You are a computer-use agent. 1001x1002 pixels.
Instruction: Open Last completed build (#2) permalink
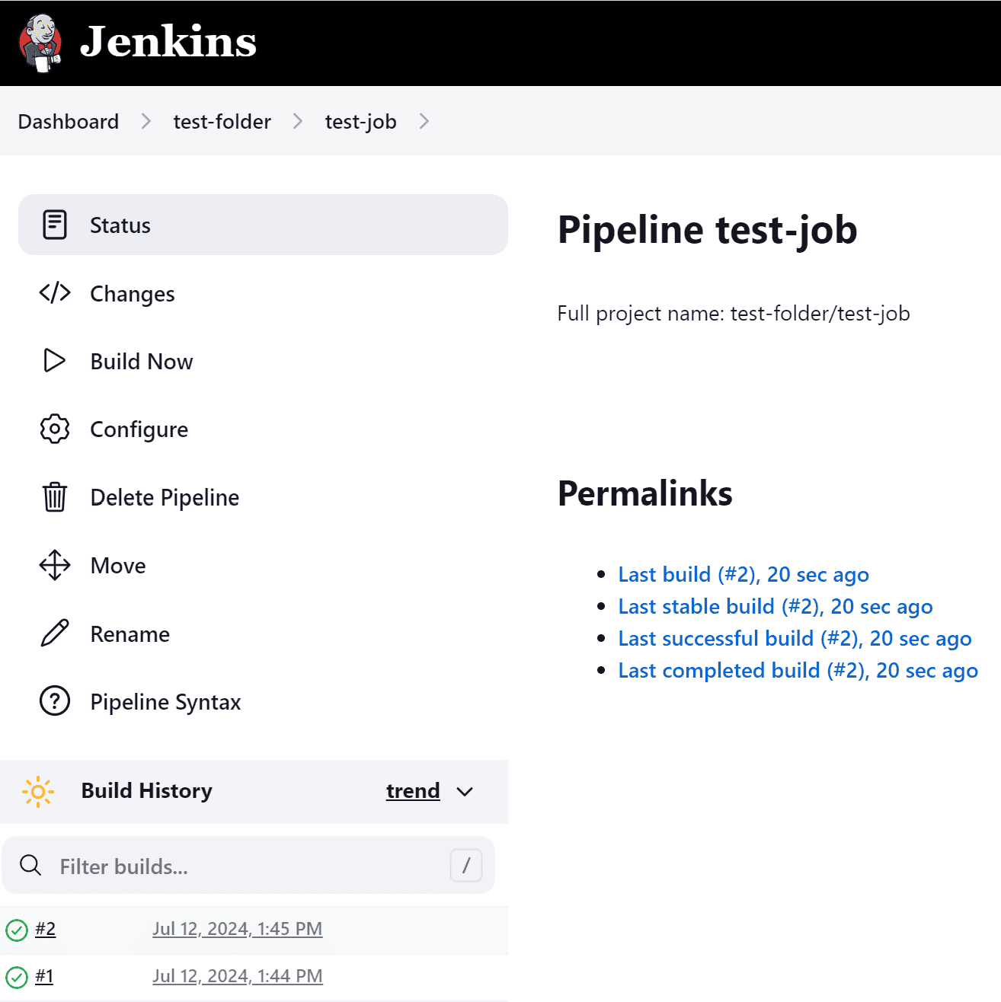(x=798, y=670)
